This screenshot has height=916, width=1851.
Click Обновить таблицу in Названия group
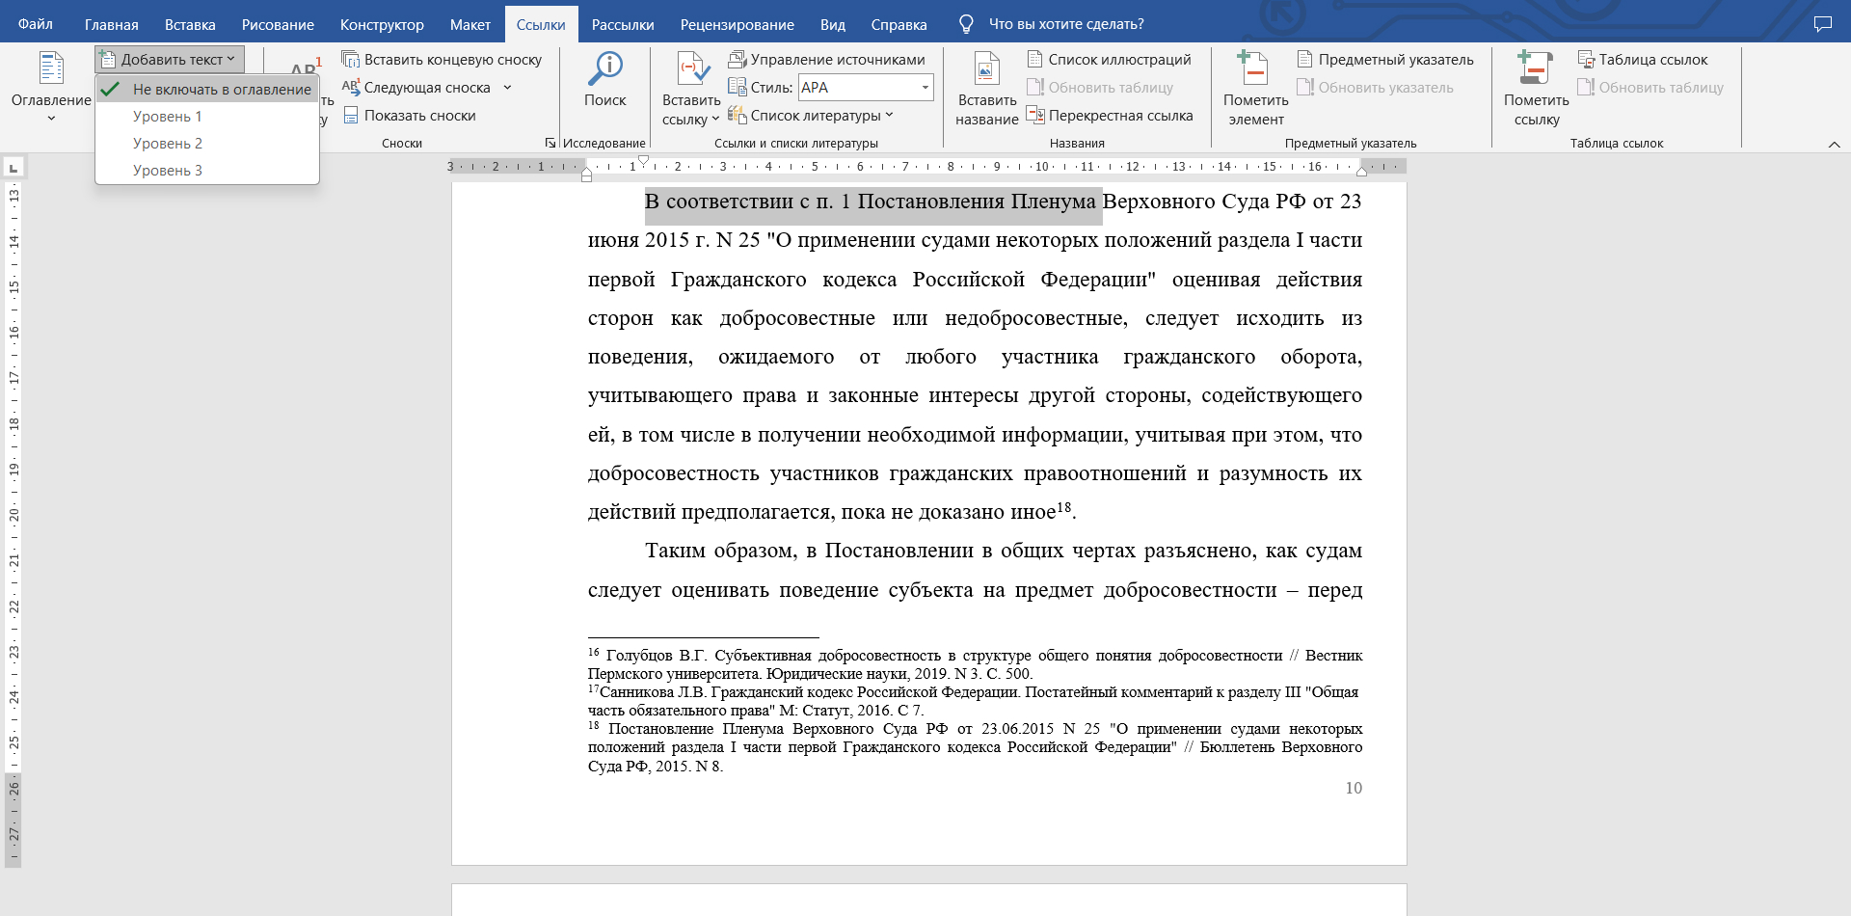point(1100,88)
